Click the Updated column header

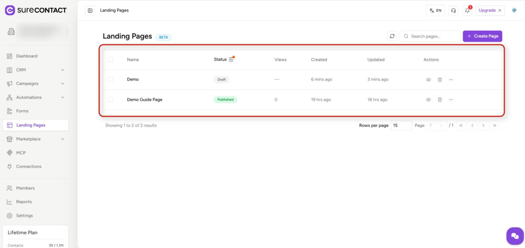(376, 59)
